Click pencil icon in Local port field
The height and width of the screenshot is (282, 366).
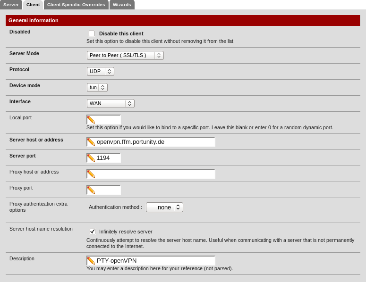coord(91,120)
